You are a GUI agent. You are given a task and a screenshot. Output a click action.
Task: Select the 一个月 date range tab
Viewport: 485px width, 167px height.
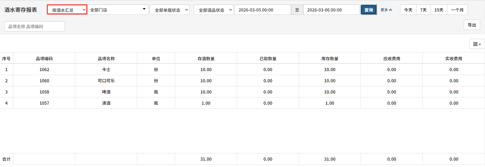(x=457, y=10)
